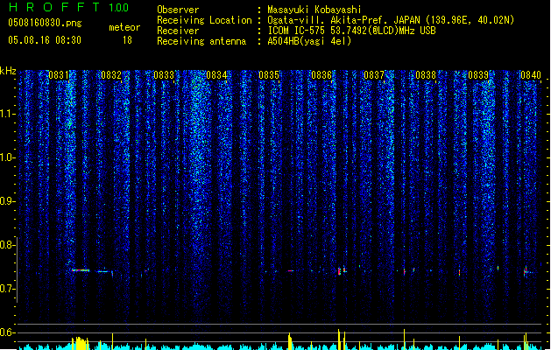Click the 0836 time marker
The image size is (551, 350).
tap(321, 75)
